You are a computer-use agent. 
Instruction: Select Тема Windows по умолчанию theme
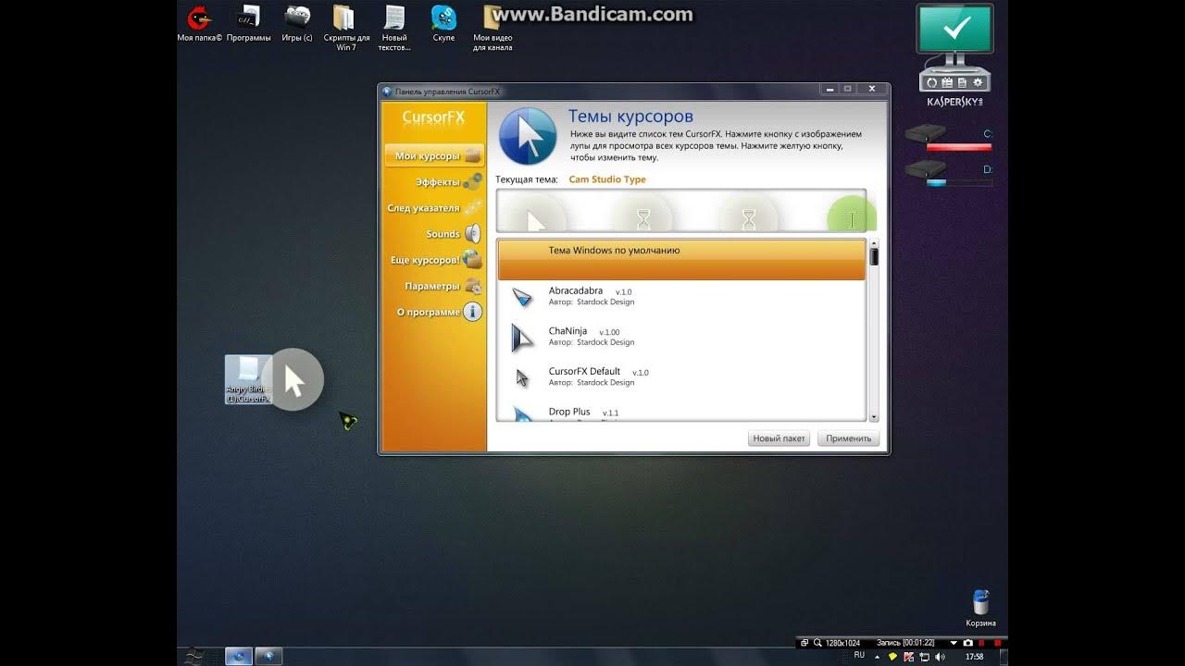pyautogui.click(x=681, y=260)
